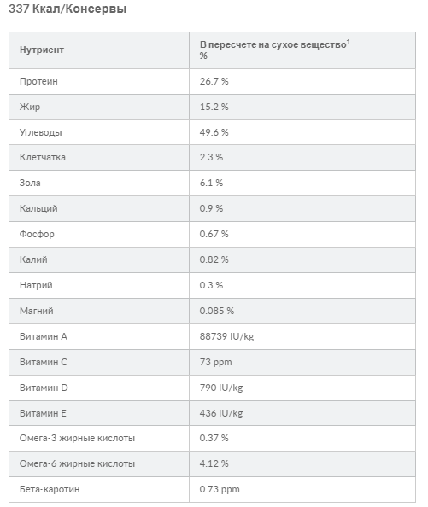Image resolution: width=428 pixels, height=507 pixels.
Task: Click the 'Зола' row label
Action: 30,183
